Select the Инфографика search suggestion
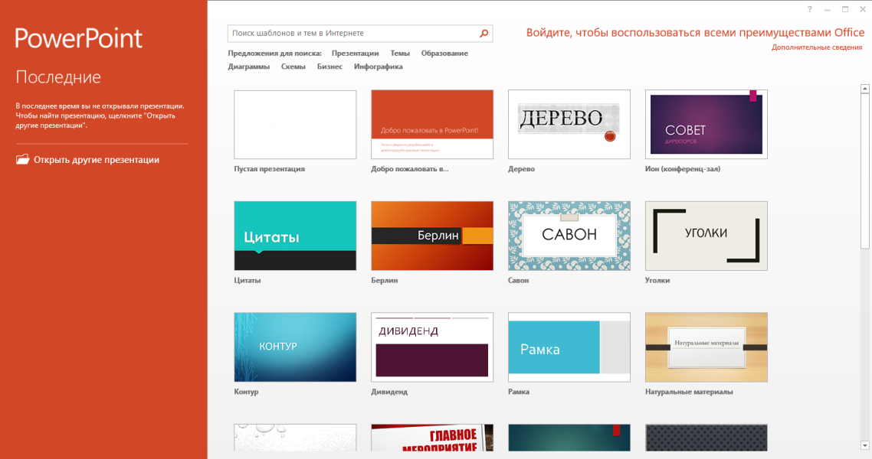This screenshot has height=459, width=872. (379, 67)
